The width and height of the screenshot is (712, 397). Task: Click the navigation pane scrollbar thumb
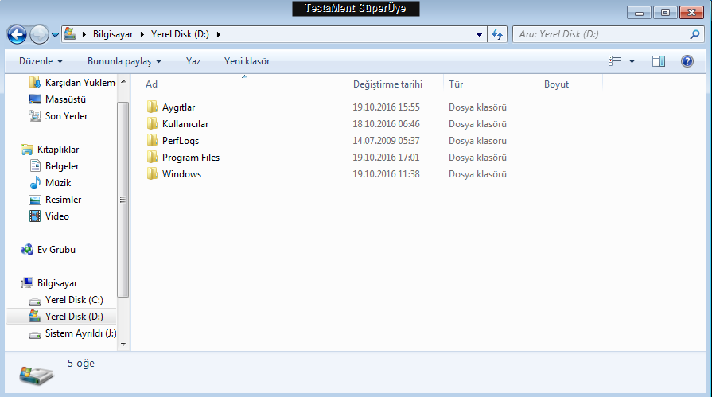pos(123,200)
